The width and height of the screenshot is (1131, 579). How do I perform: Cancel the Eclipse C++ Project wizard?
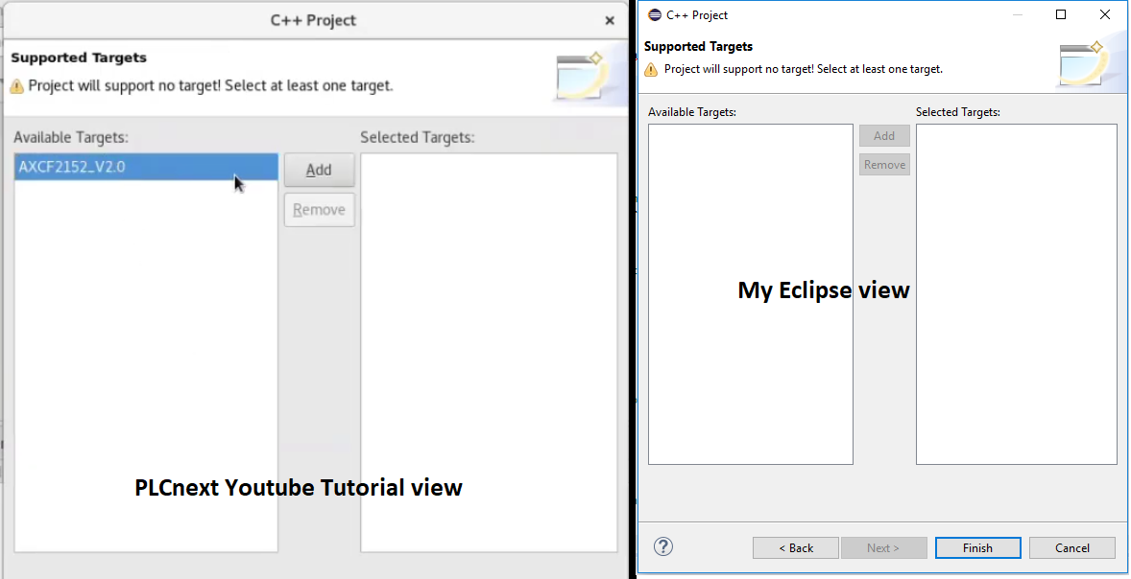(1071, 548)
